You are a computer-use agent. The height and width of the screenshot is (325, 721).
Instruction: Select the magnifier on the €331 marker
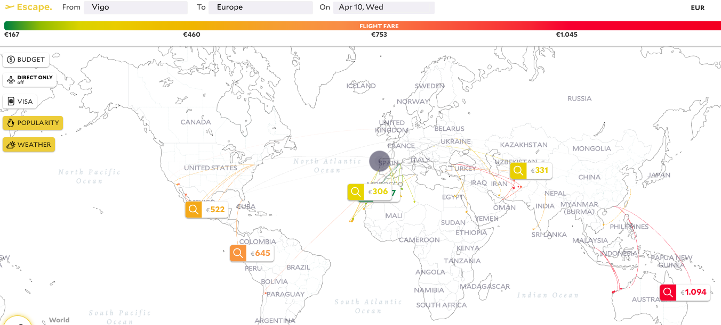pyautogui.click(x=518, y=171)
